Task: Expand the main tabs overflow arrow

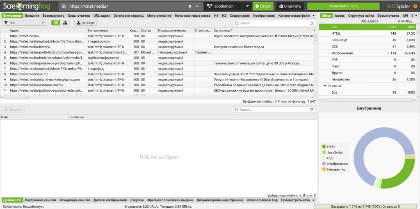Action: coord(314,16)
